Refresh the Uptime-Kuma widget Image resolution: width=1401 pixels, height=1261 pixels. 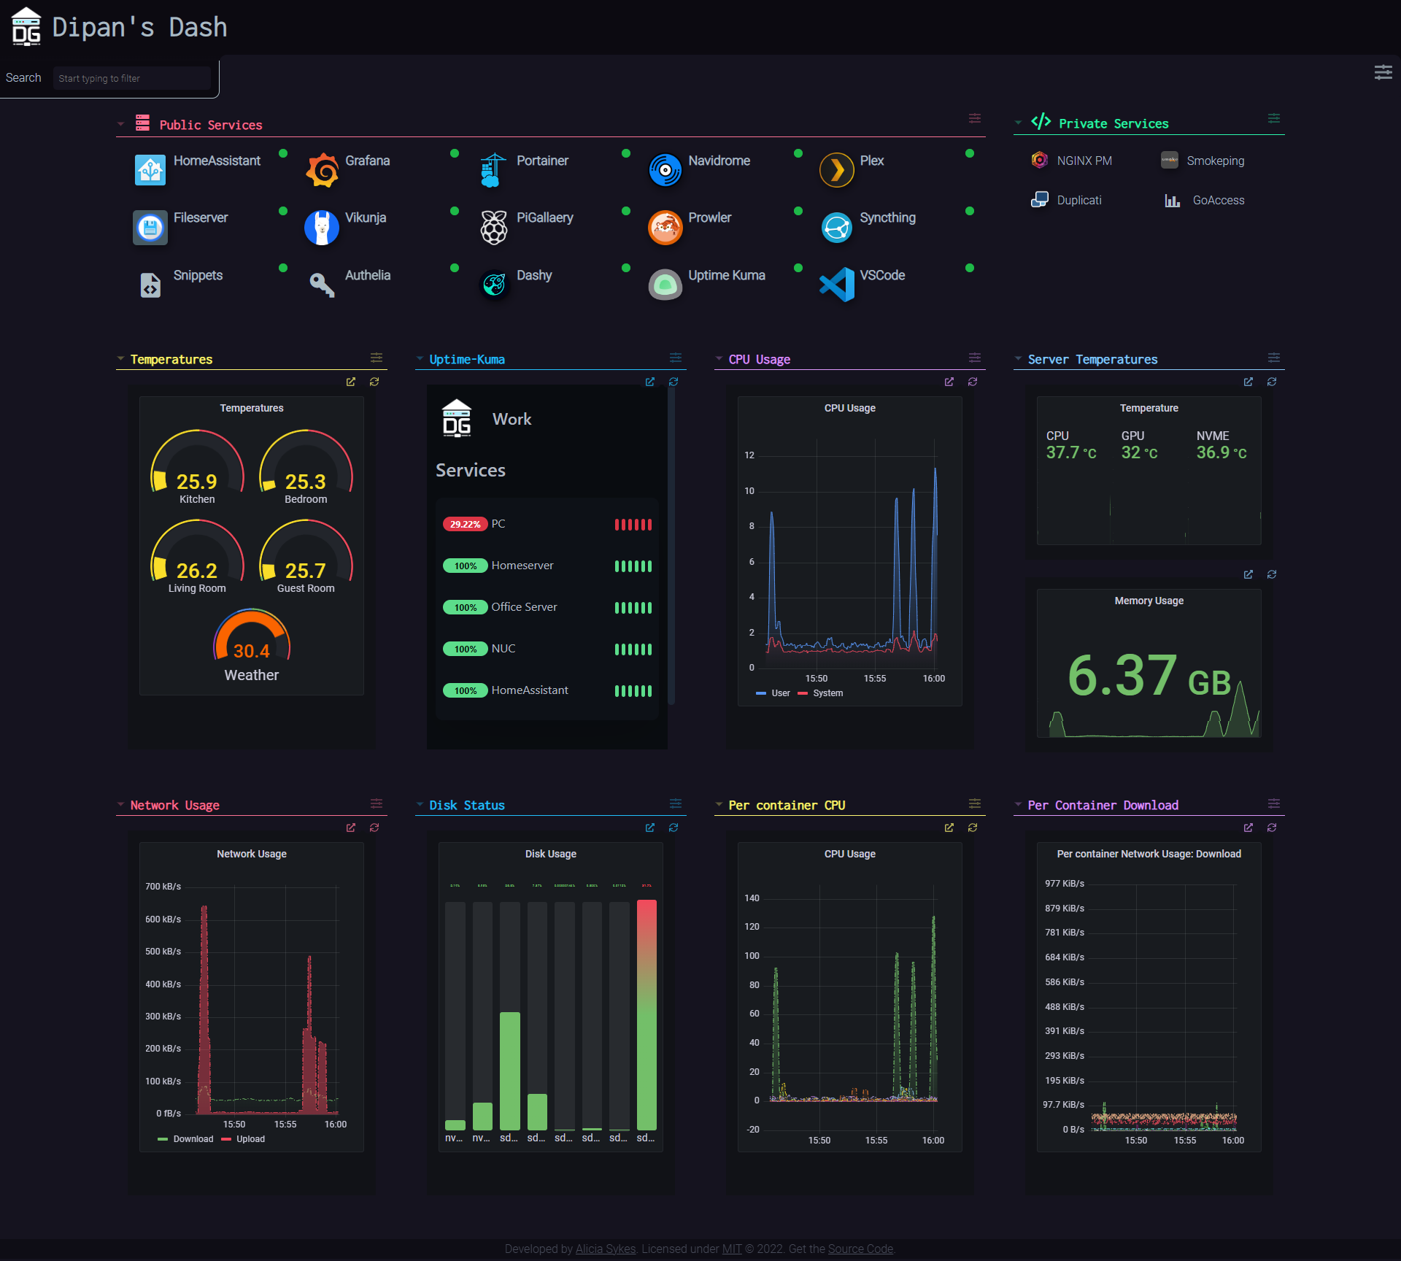tap(674, 382)
